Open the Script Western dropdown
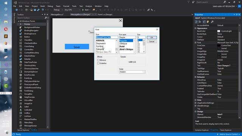Viewport: 242px width, 136px height. [x=132, y=72]
